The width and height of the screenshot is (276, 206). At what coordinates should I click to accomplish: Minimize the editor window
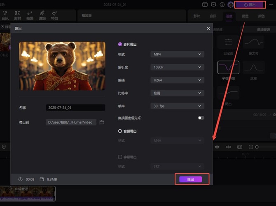[271, 5]
